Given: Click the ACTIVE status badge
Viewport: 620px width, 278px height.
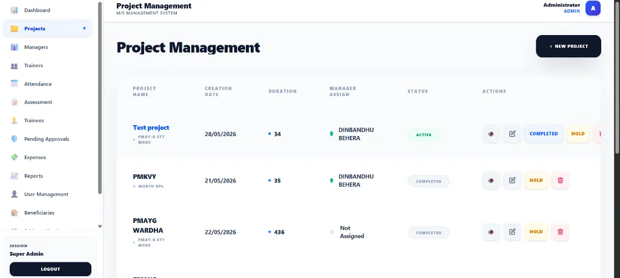Looking at the screenshot, I should tap(423, 135).
